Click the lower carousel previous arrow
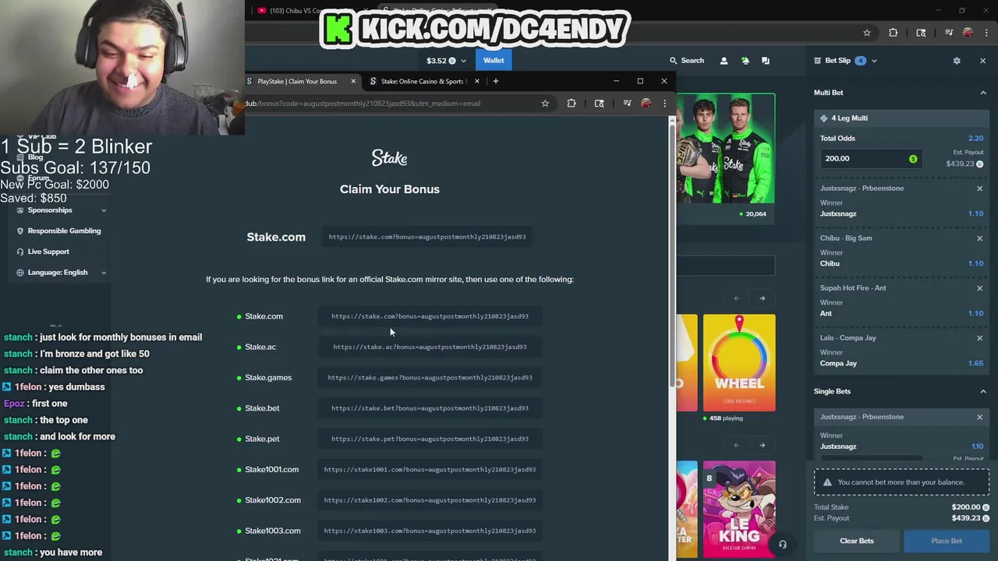The image size is (998, 561). click(x=736, y=446)
